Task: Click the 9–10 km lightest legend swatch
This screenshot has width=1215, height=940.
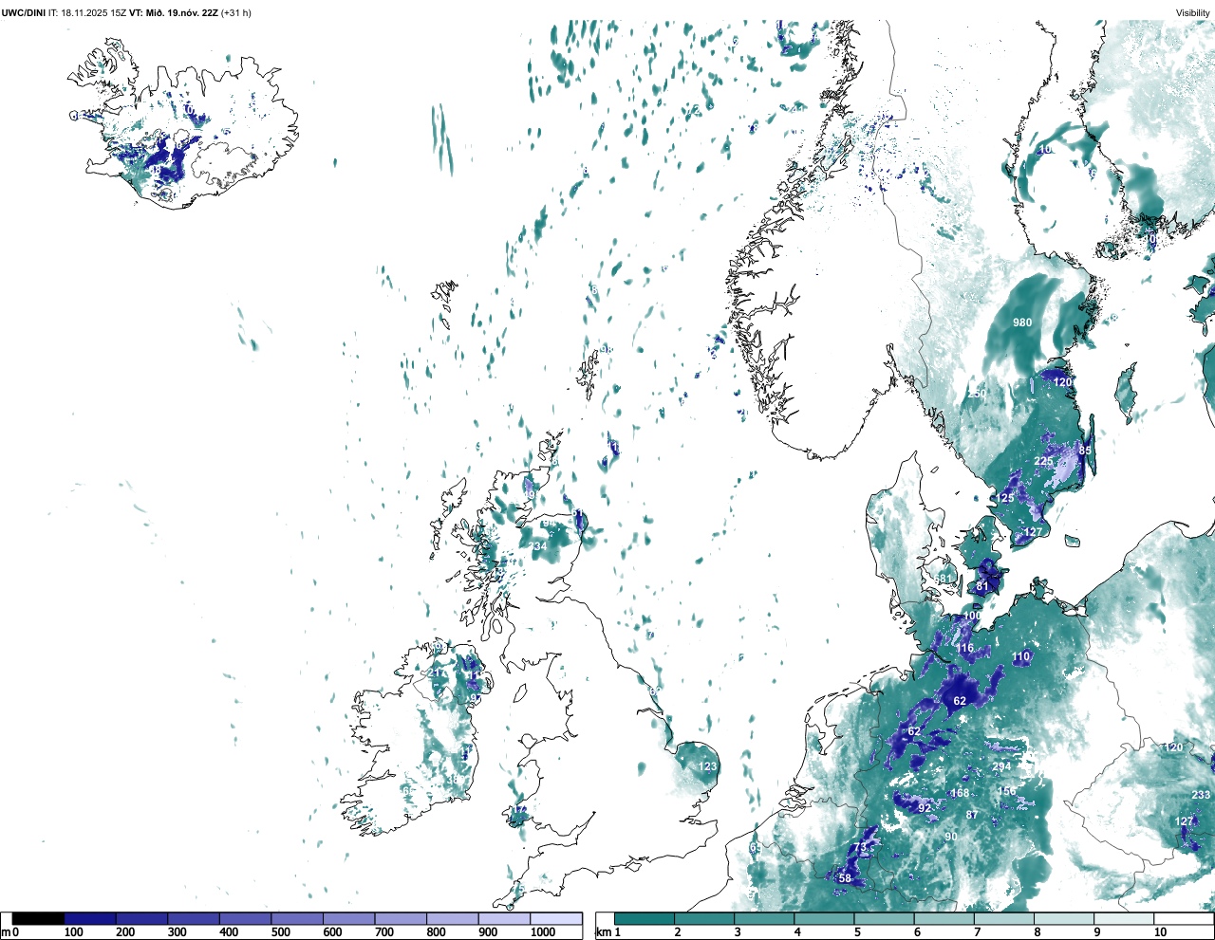Action: (x=1123, y=918)
